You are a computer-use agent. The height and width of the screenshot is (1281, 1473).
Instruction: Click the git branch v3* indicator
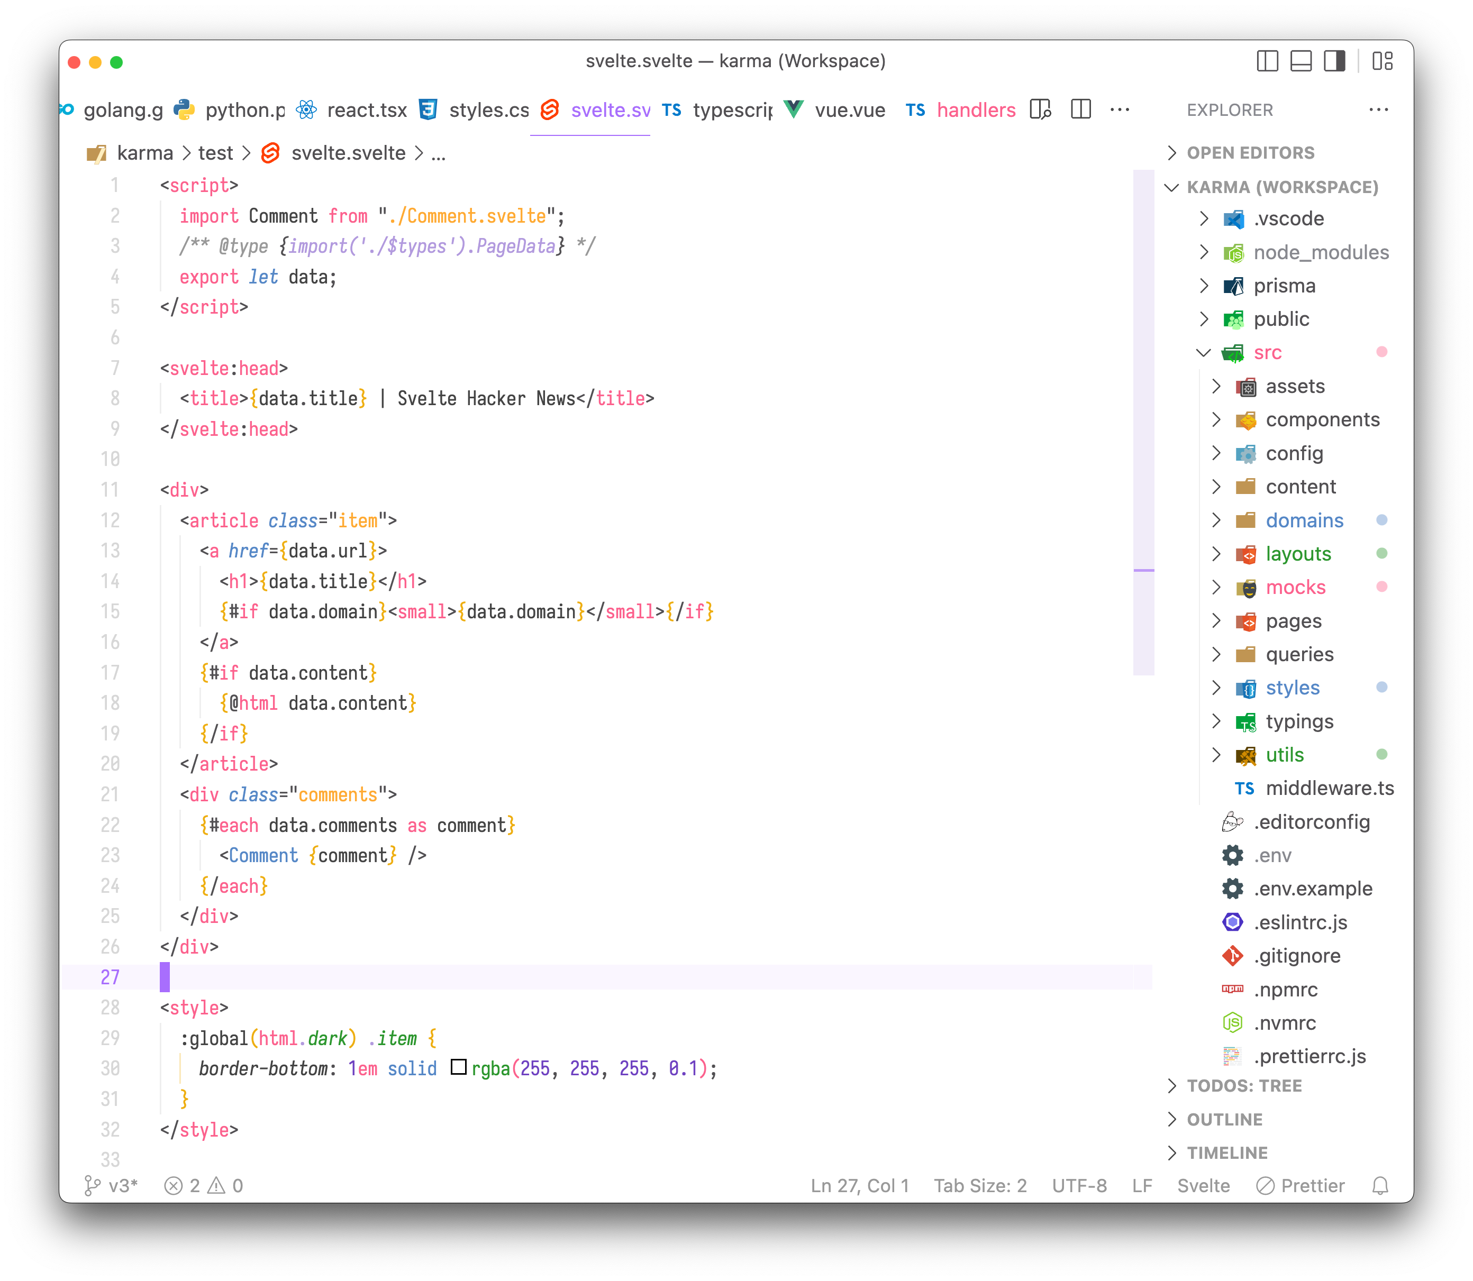pos(111,1186)
